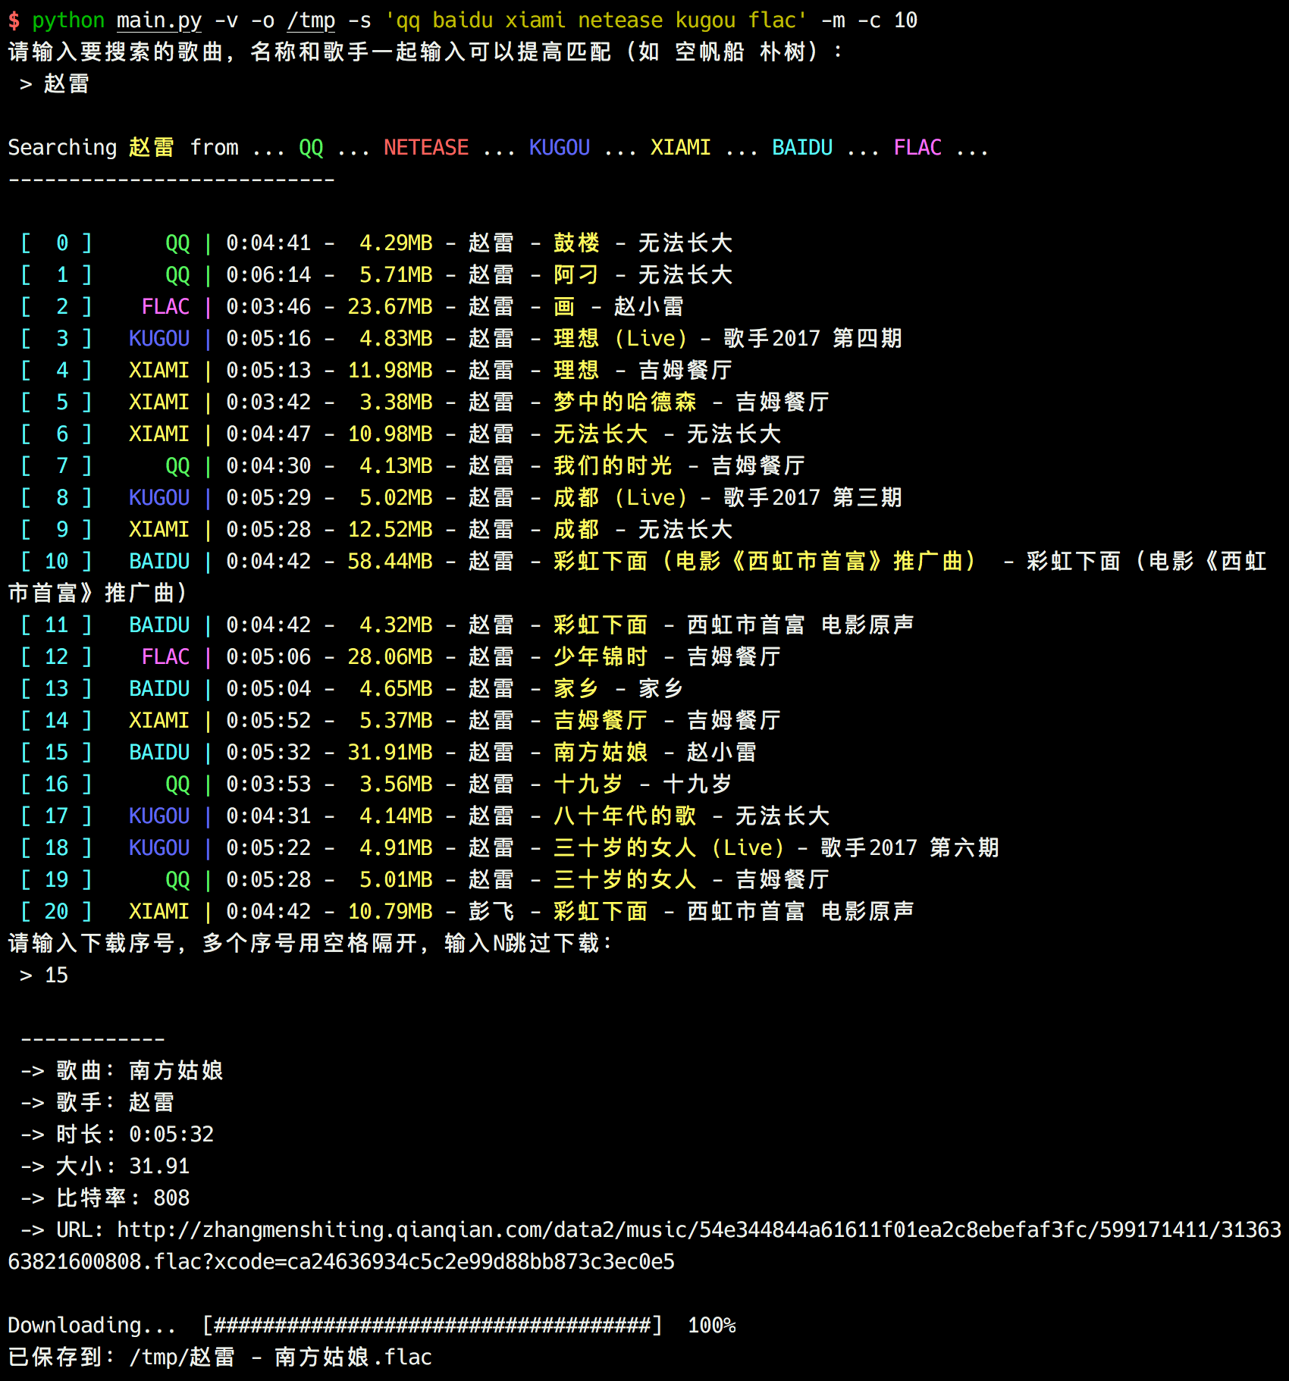The height and width of the screenshot is (1381, 1289).
Task: Click the '100%' progress value
Action: click(x=711, y=1325)
